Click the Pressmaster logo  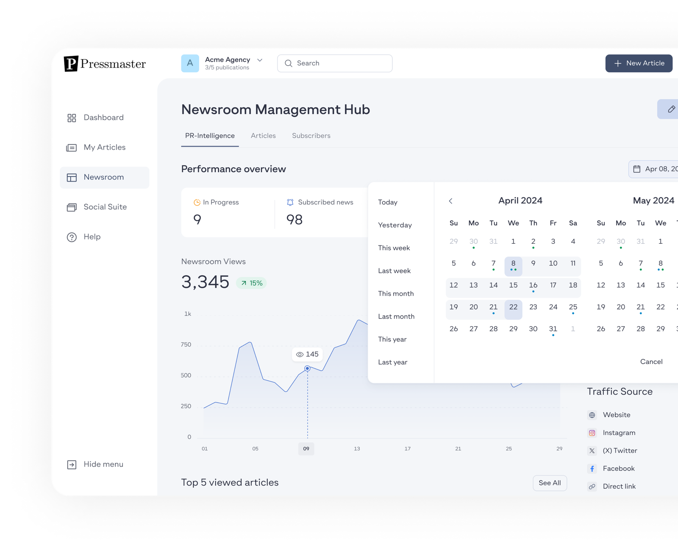coord(105,63)
